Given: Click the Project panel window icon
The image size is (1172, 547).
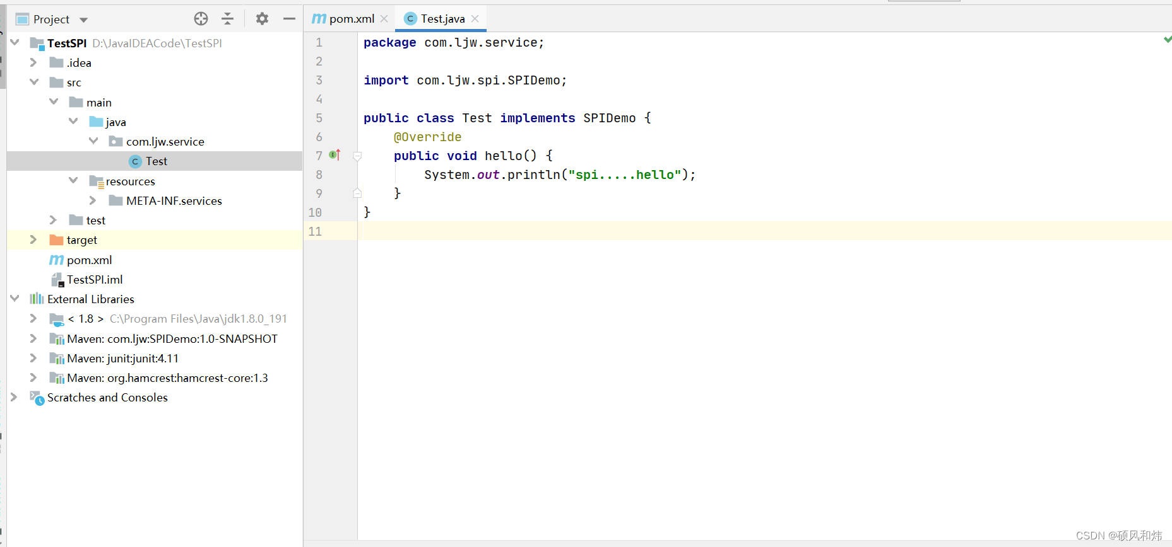Looking at the screenshot, I should point(22,19).
